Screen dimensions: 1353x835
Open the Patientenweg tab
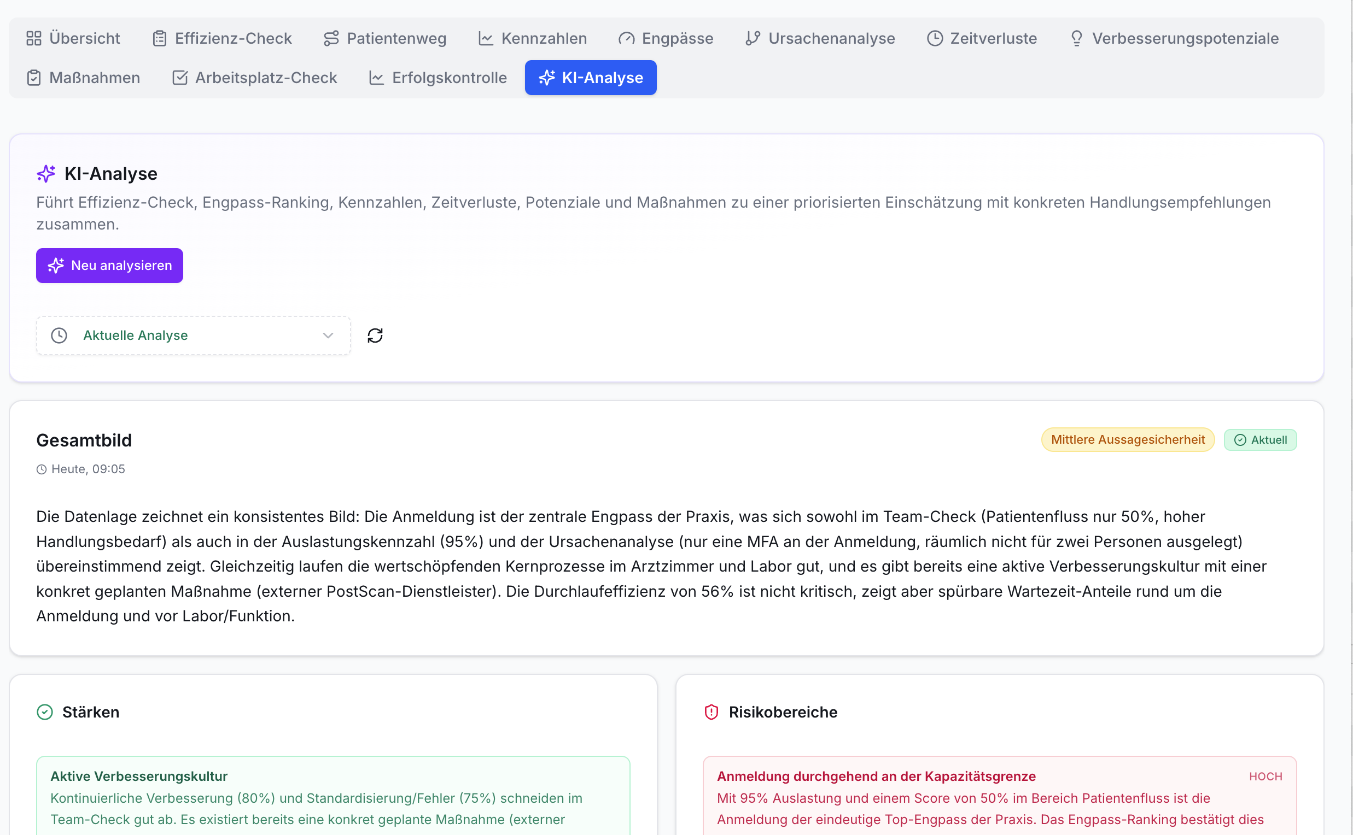pyautogui.click(x=384, y=38)
